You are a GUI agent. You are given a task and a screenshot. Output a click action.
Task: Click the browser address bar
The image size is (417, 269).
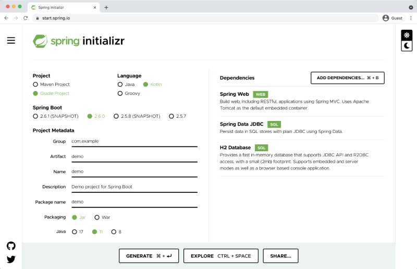205,18
